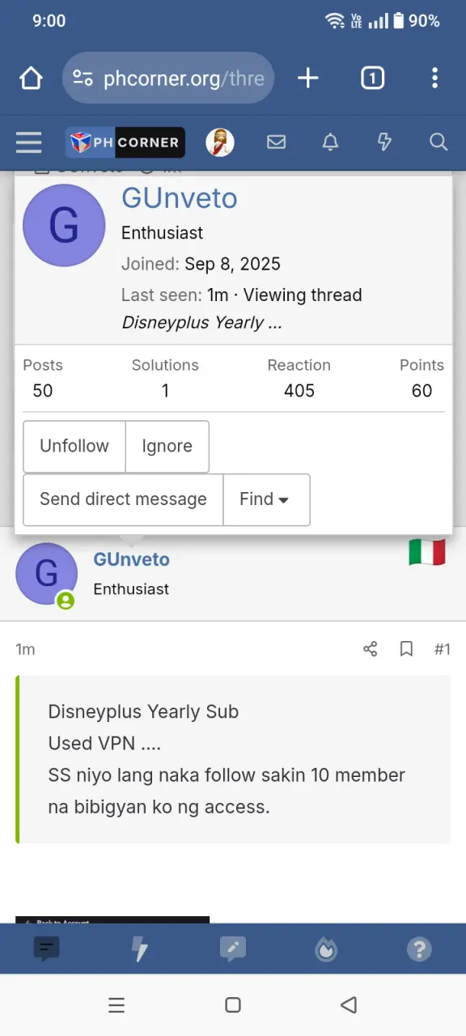Screen dimensions: 466x1036
Task: Open the chat bubble icon in the bottom bar
Action: (x=47, y=949)
